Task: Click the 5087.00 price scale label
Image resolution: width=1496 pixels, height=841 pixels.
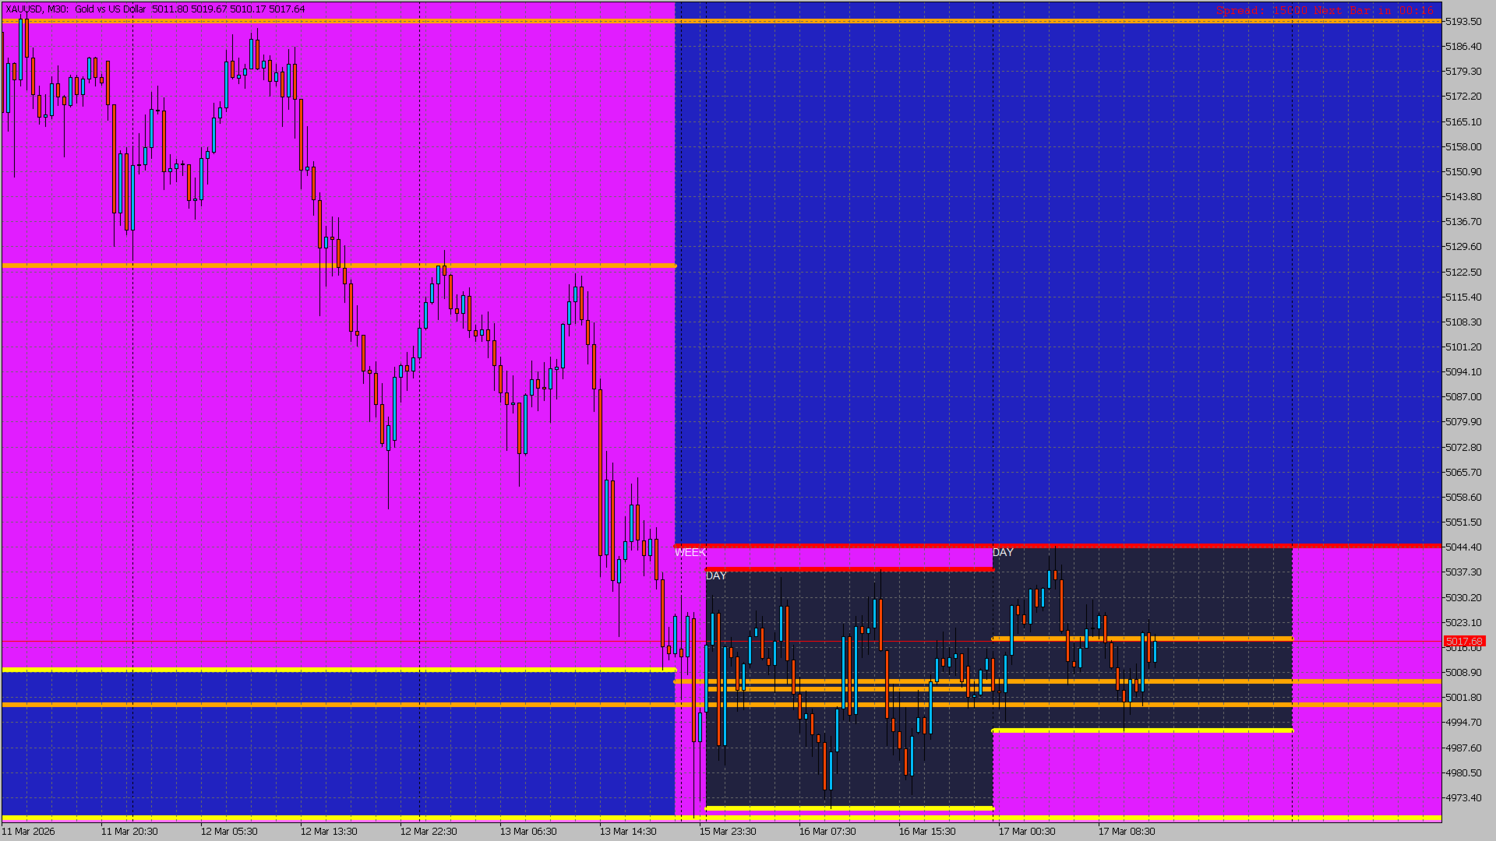Action: coord(1462,397)
